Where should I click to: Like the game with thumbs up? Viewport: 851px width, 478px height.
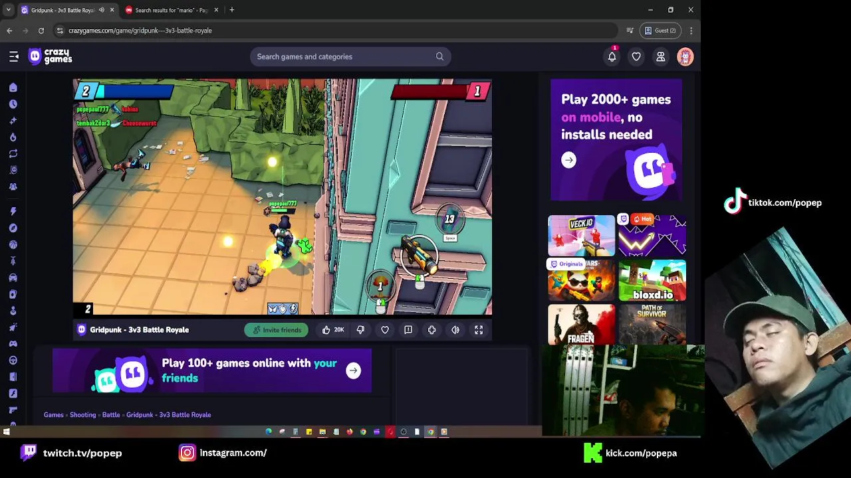click(x=332, y=330)
